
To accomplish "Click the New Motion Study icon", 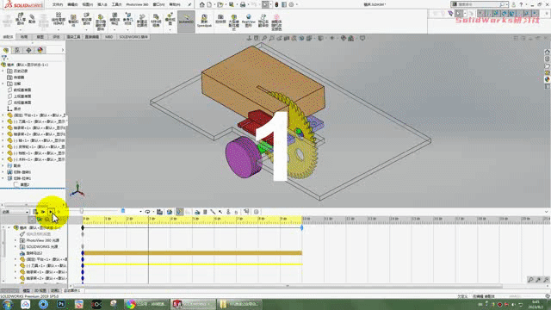I will click(142, 21).
